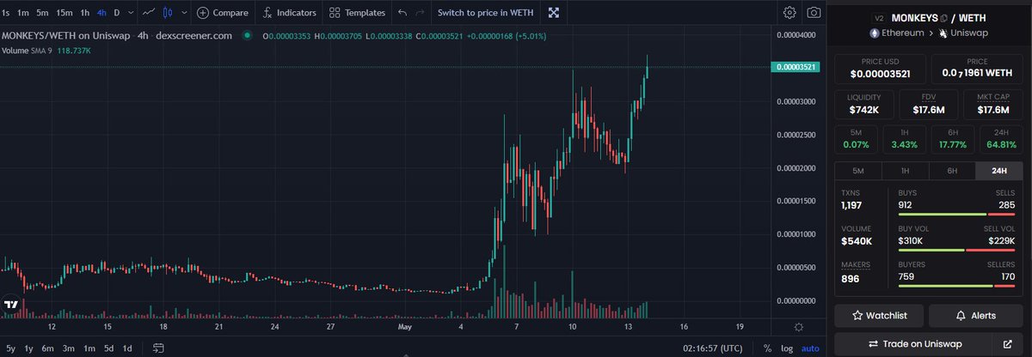Screen dimensions: 1032x357
Task: Redo the chart action
Action: pos(420,13)
